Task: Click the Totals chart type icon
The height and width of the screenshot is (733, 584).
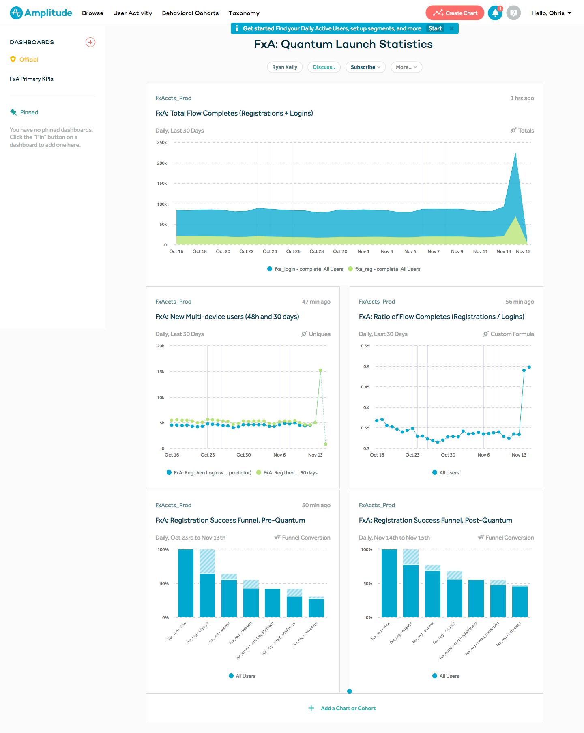Action: [513, 131]
